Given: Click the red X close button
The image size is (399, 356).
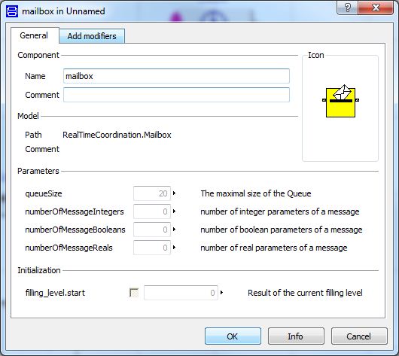Looking at the screenshot, I should coord(376,8).
